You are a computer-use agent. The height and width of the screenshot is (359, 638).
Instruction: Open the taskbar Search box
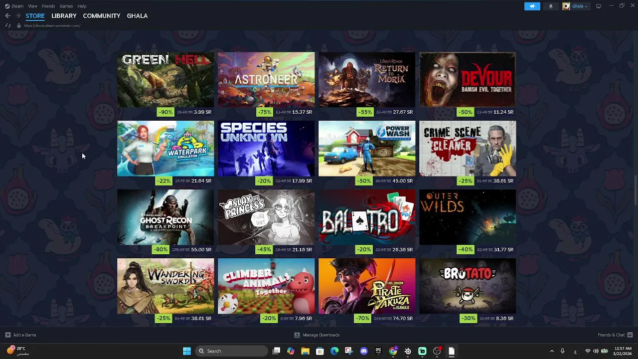(x=232, y=351)
